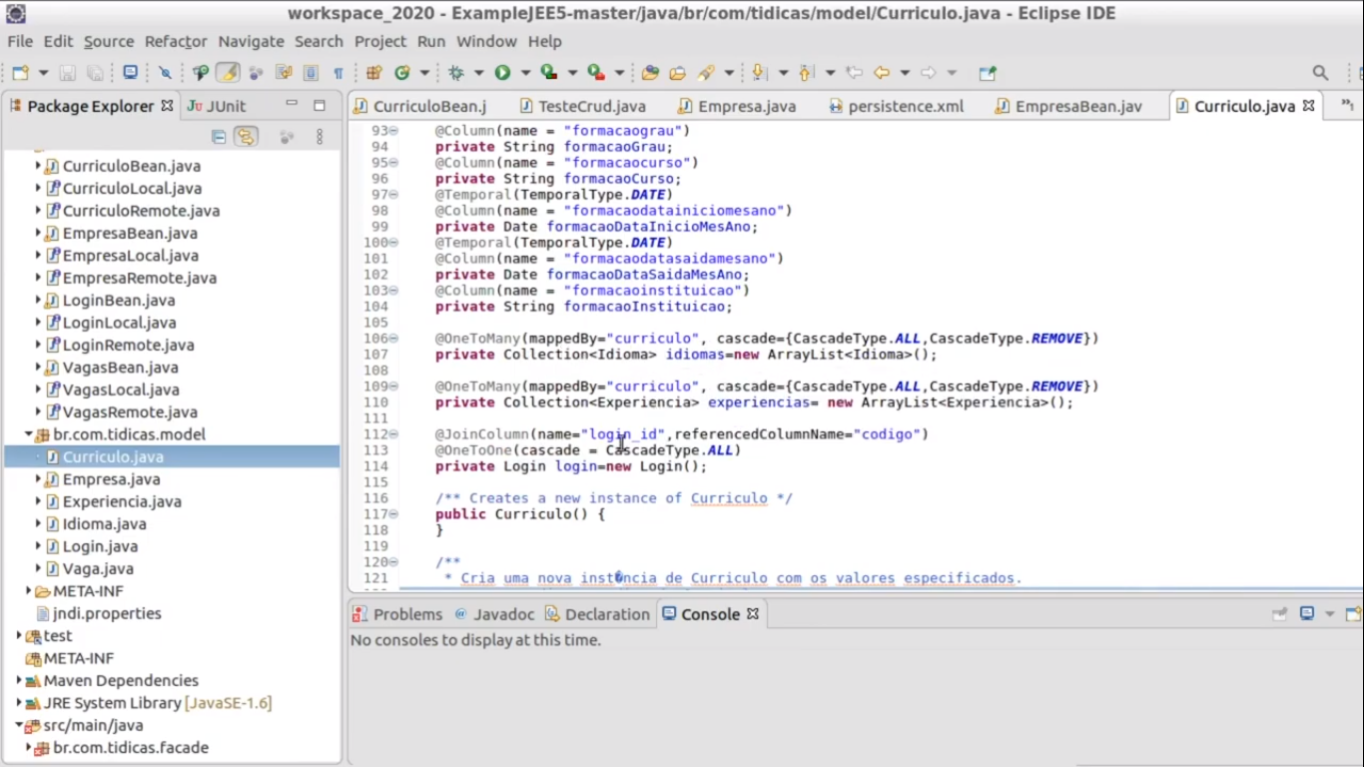
Task: Open the Refactor menu
Action: click(176, 41)
